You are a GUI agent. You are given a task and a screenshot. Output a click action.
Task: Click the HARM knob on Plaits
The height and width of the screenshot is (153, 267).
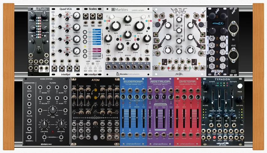pos(45,15)
